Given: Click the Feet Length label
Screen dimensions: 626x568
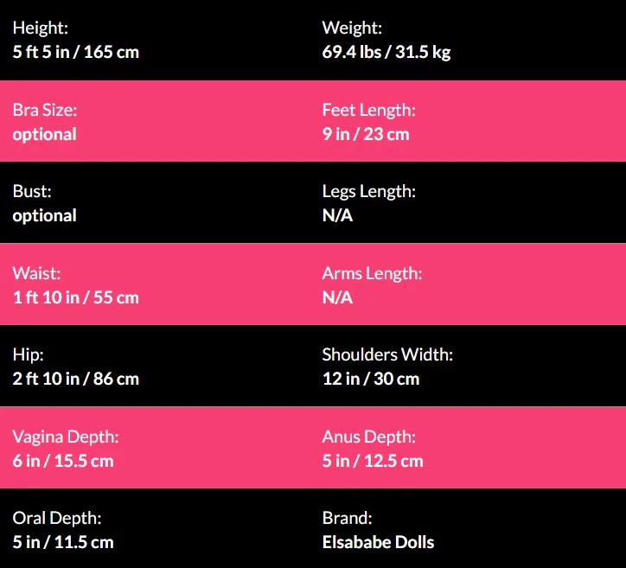Looking at the screenshot, I should coord(368,110).
